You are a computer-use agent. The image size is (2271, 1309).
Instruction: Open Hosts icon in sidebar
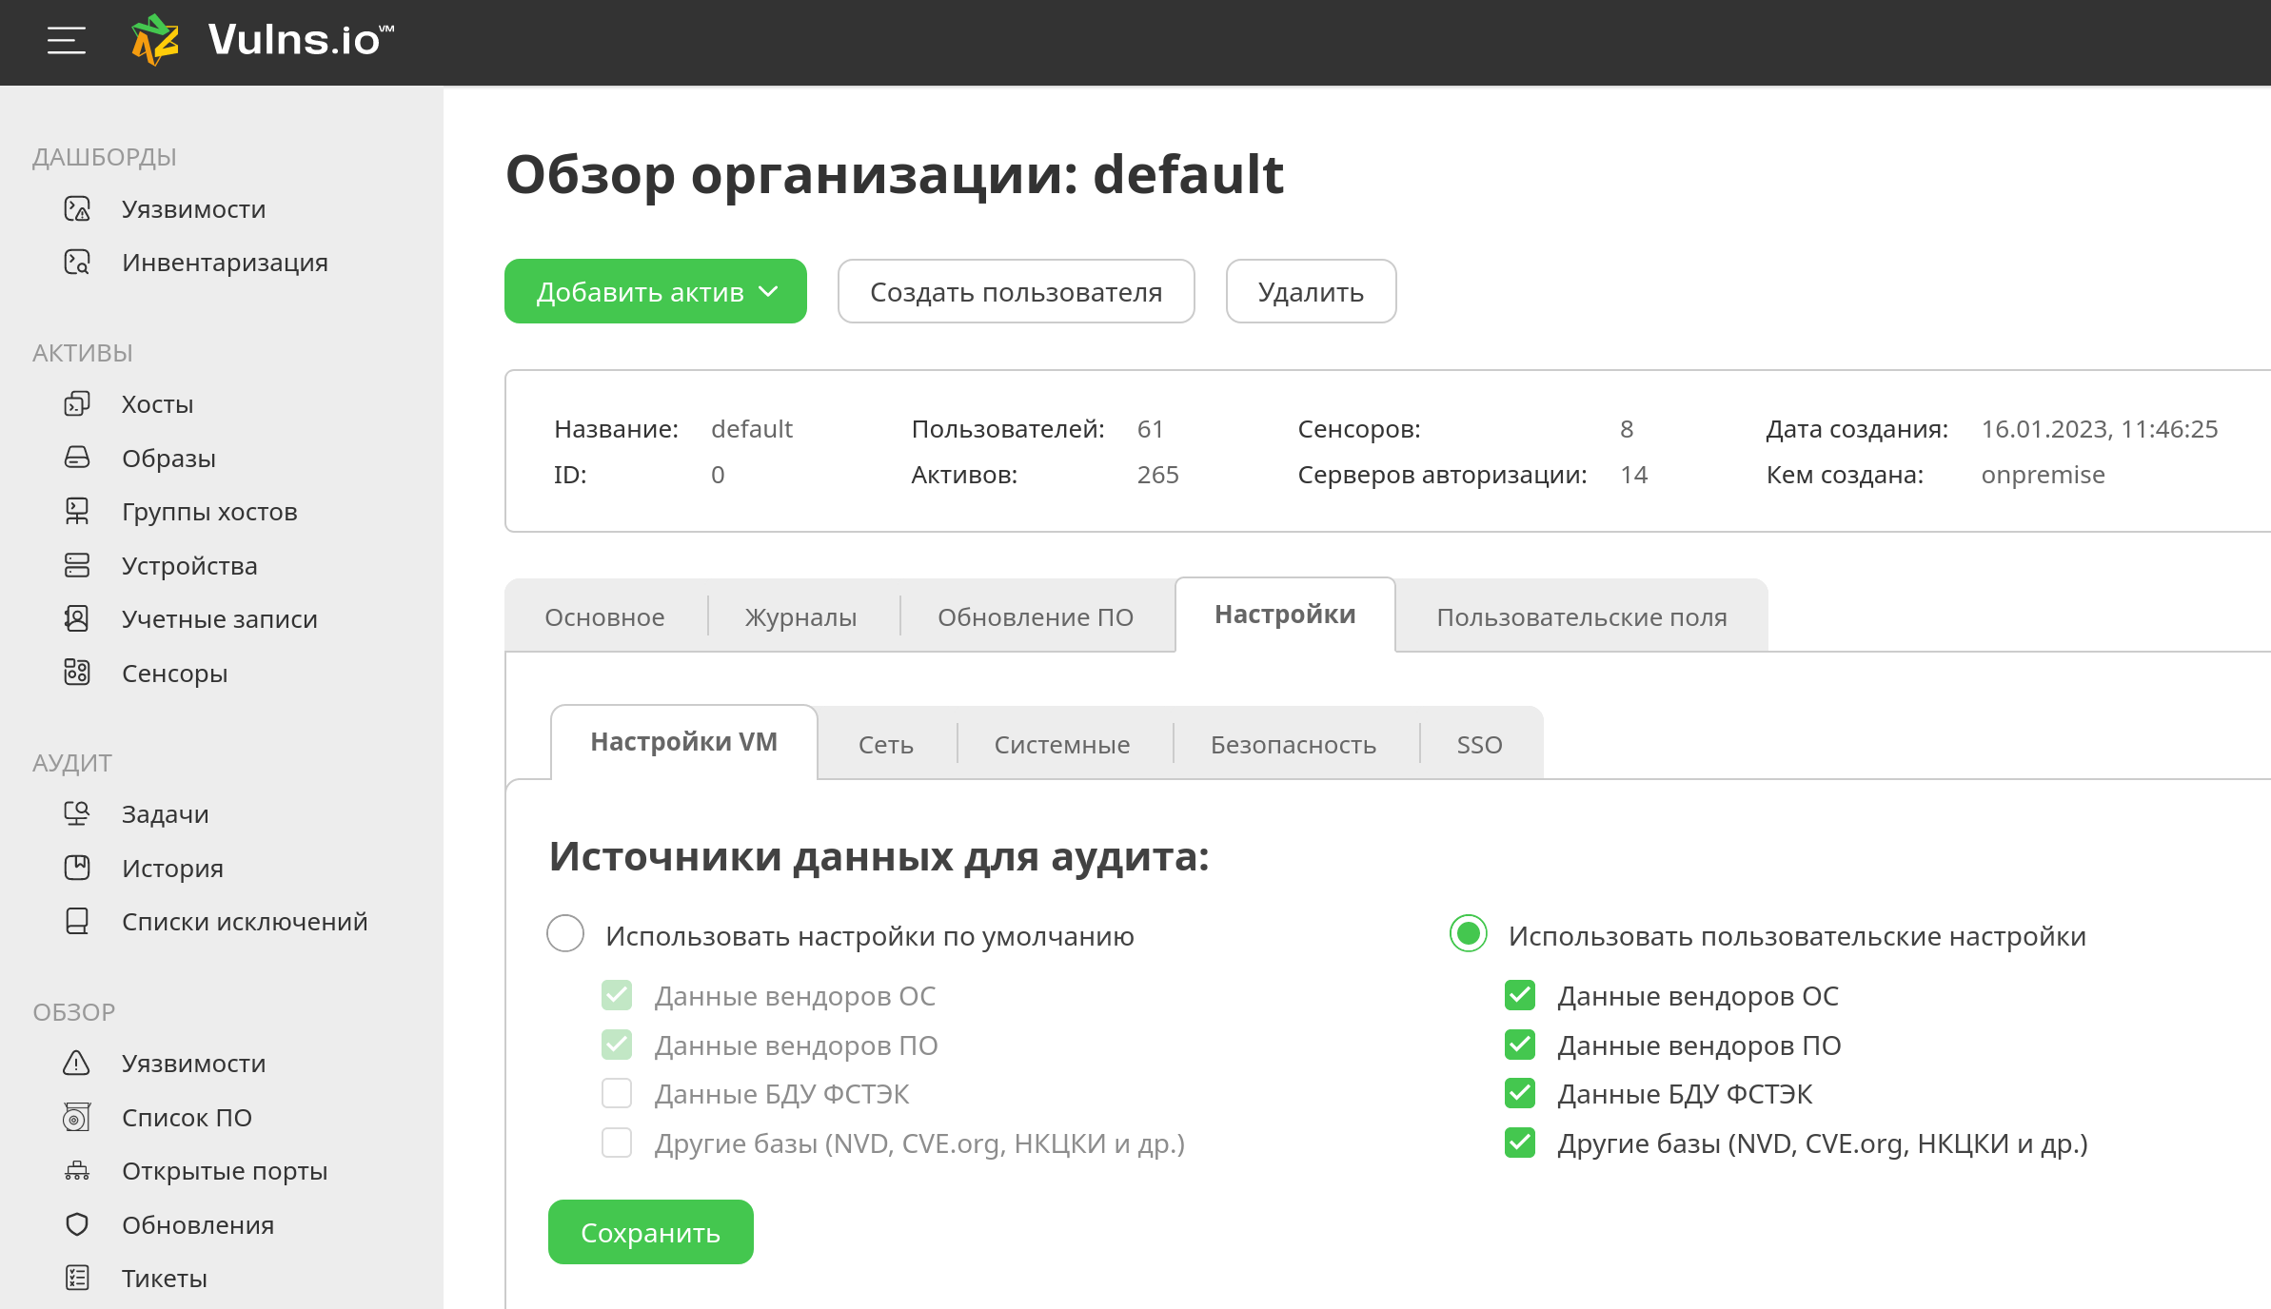[x=77, y=404]
